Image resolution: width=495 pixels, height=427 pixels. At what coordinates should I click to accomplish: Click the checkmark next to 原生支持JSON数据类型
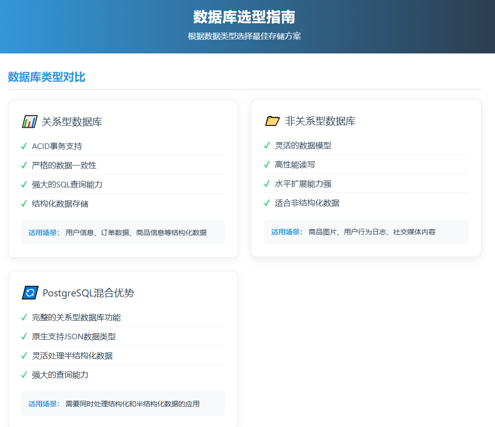tap(24, 337)
